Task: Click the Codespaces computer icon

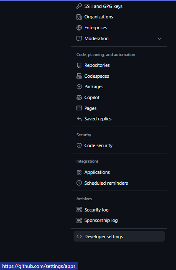Action: (x=79, y=76)
